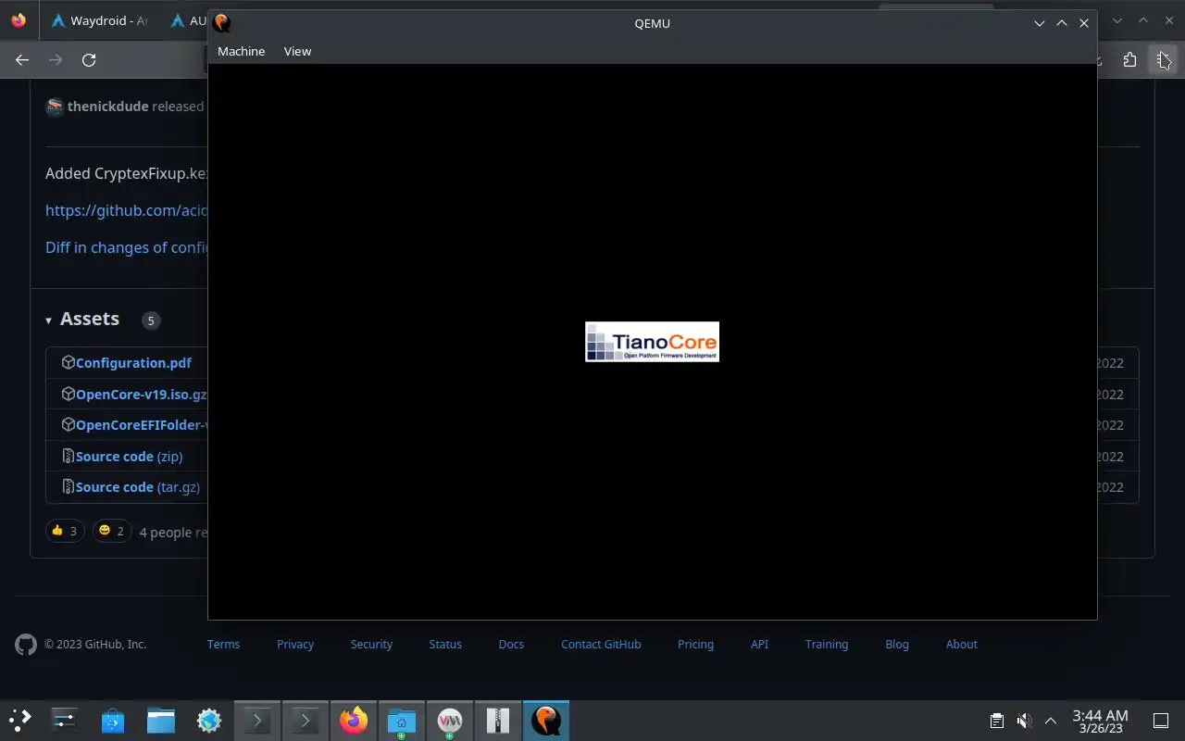The height and width of the screenshot is (741, 1185).
Task: Switch to Home folder window in taskbar
Action: click(401, 721)
